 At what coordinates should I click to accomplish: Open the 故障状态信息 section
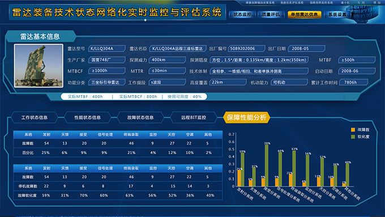pos(140,117)
